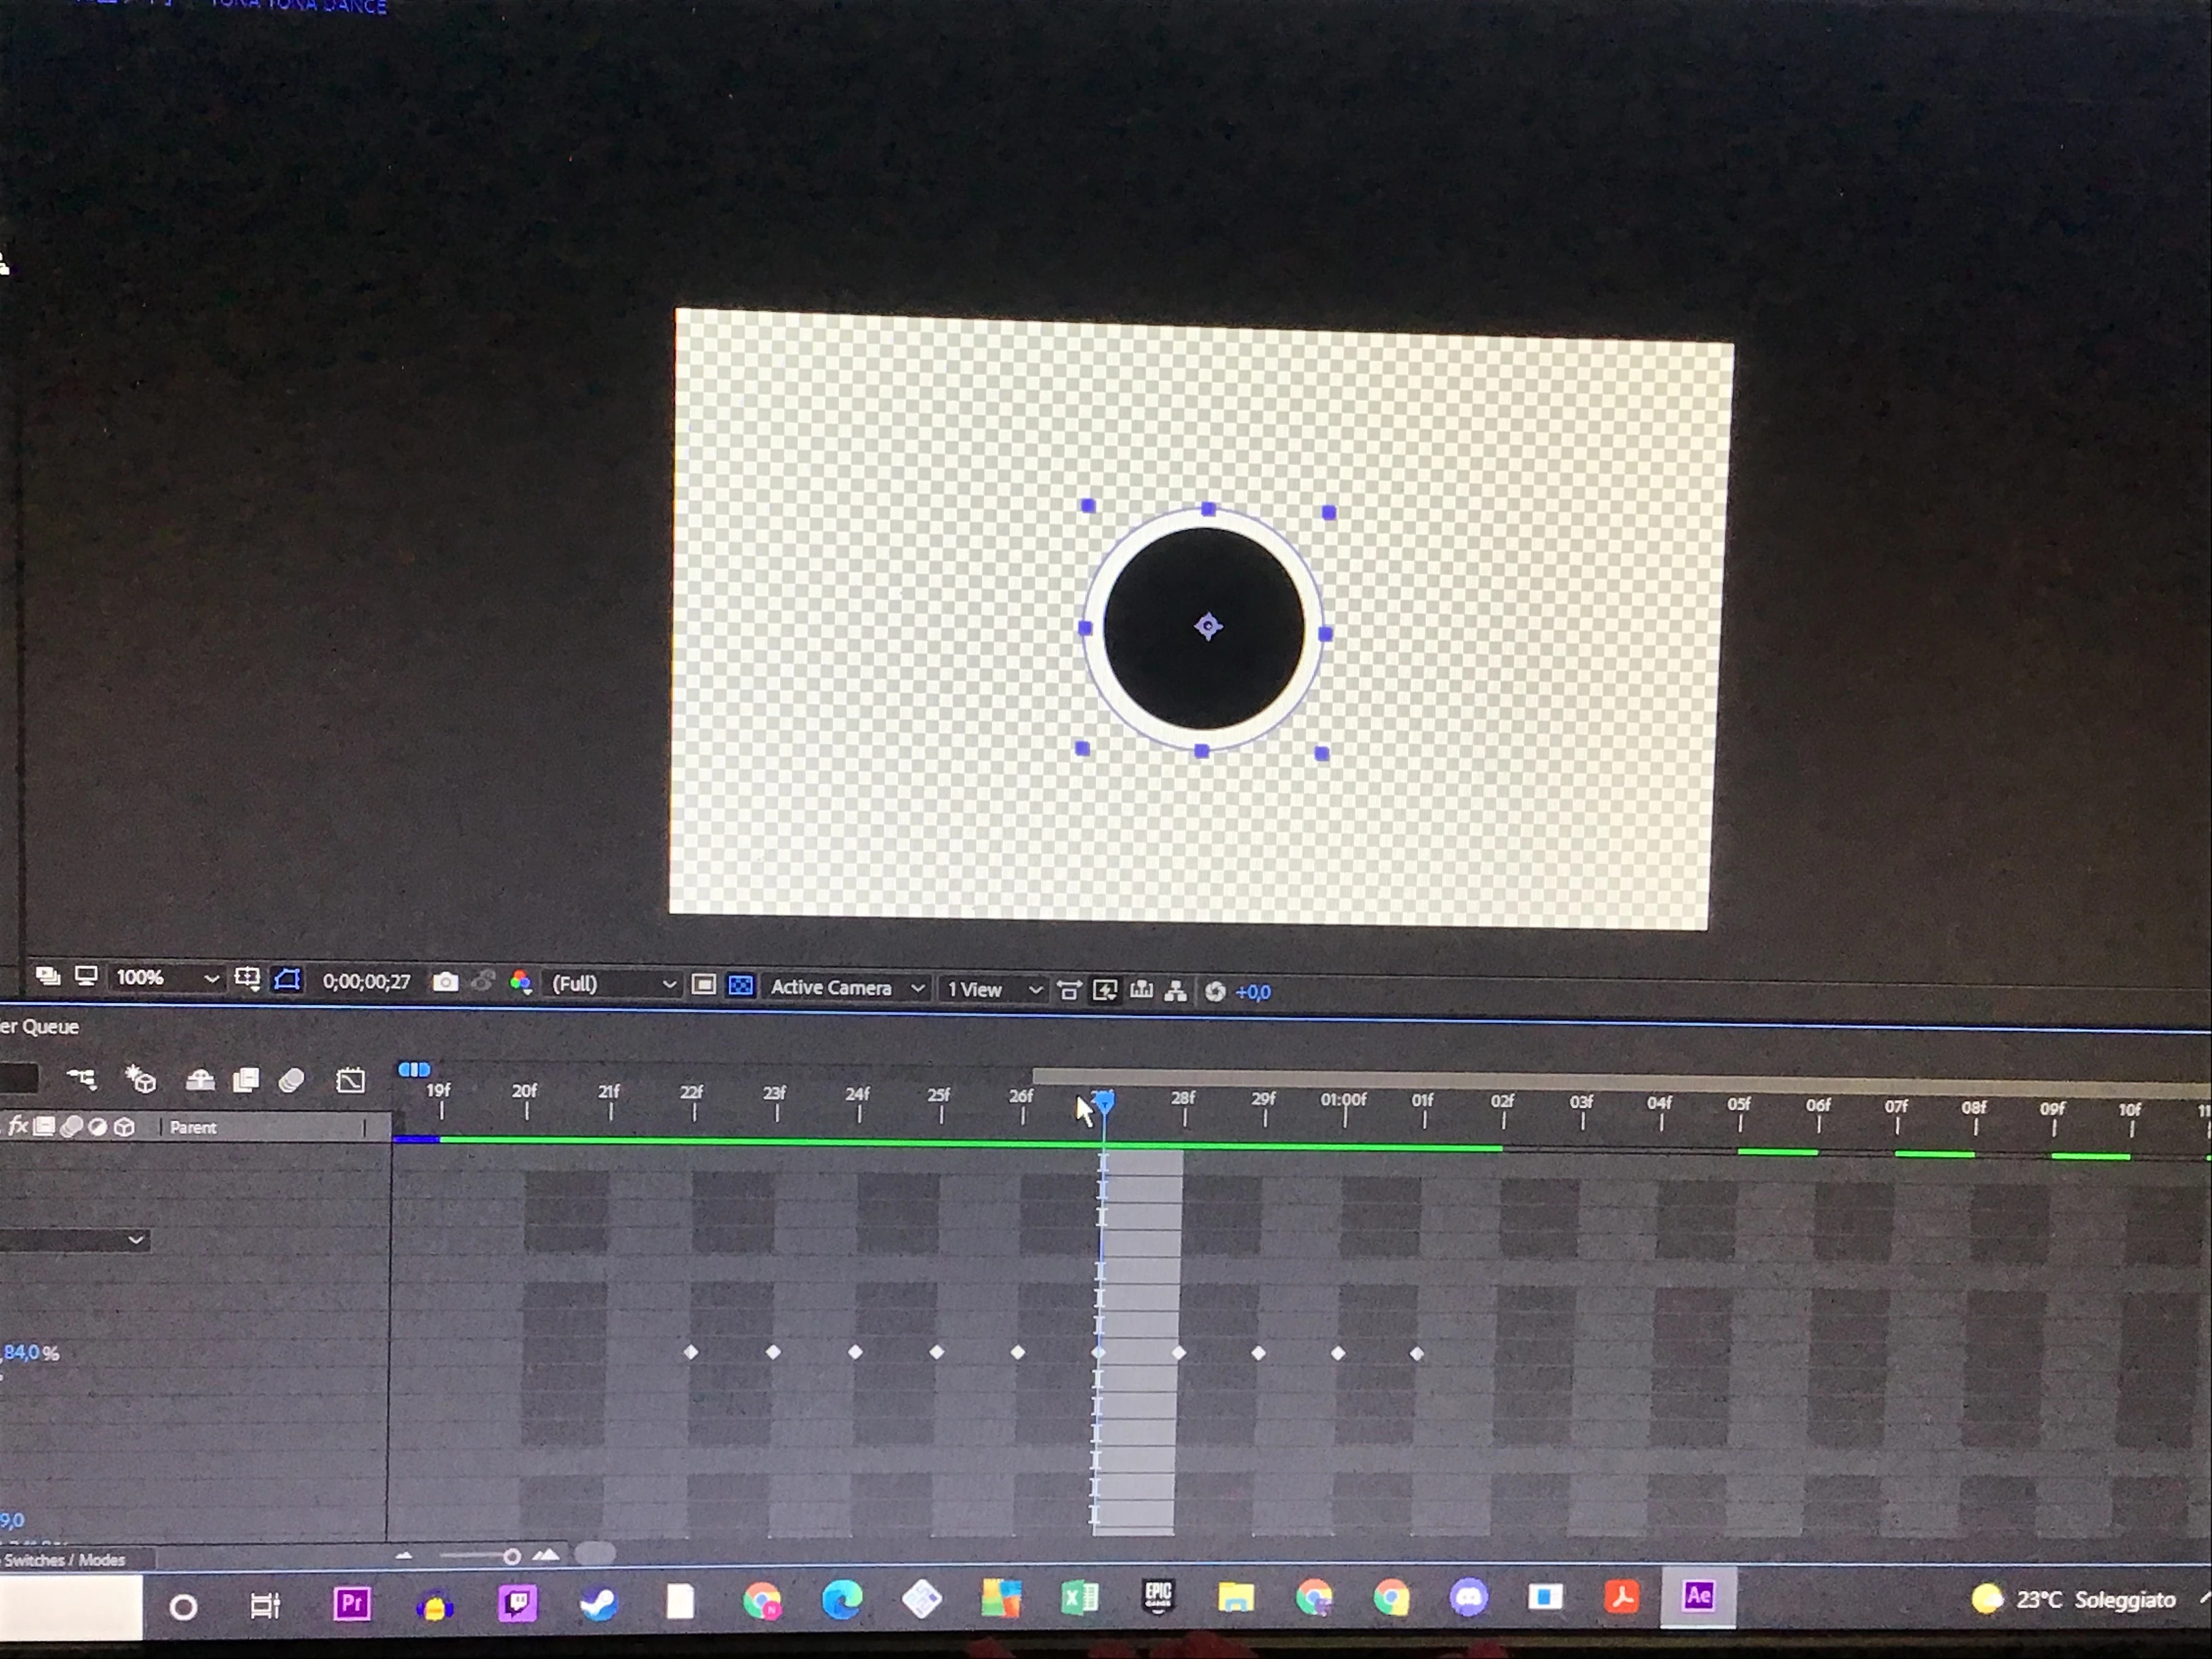Open the Timeline panel icon in viewer
2212x1659 pixels.
(1141, 990)
